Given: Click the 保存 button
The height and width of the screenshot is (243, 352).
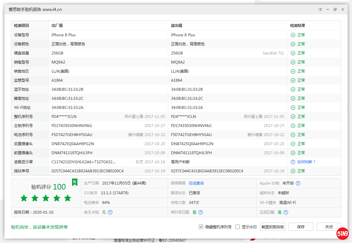Looking at the screenshot, I should (301, 226).
